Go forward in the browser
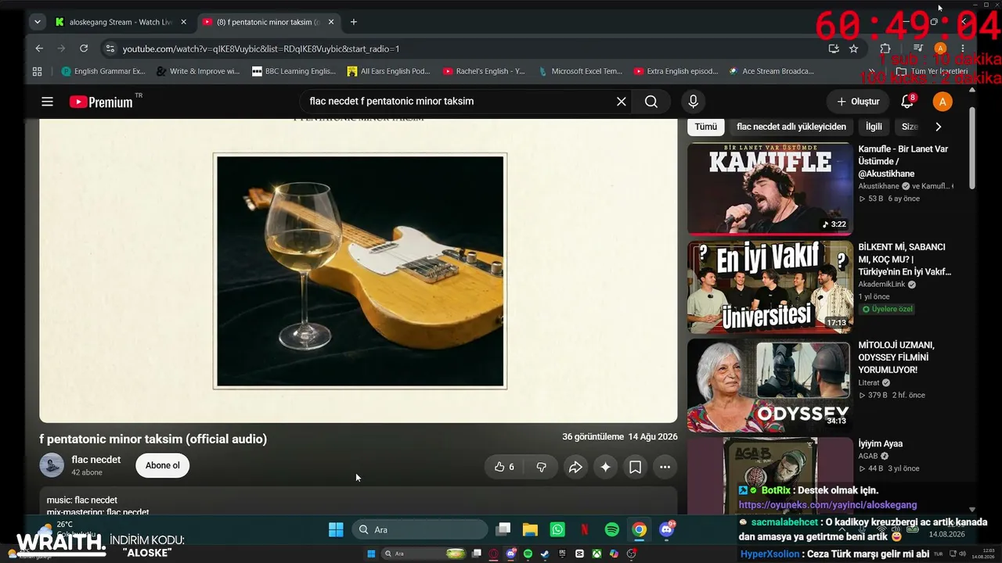Viewport: 1002px width, 563px height. click(x=61, y=48)
